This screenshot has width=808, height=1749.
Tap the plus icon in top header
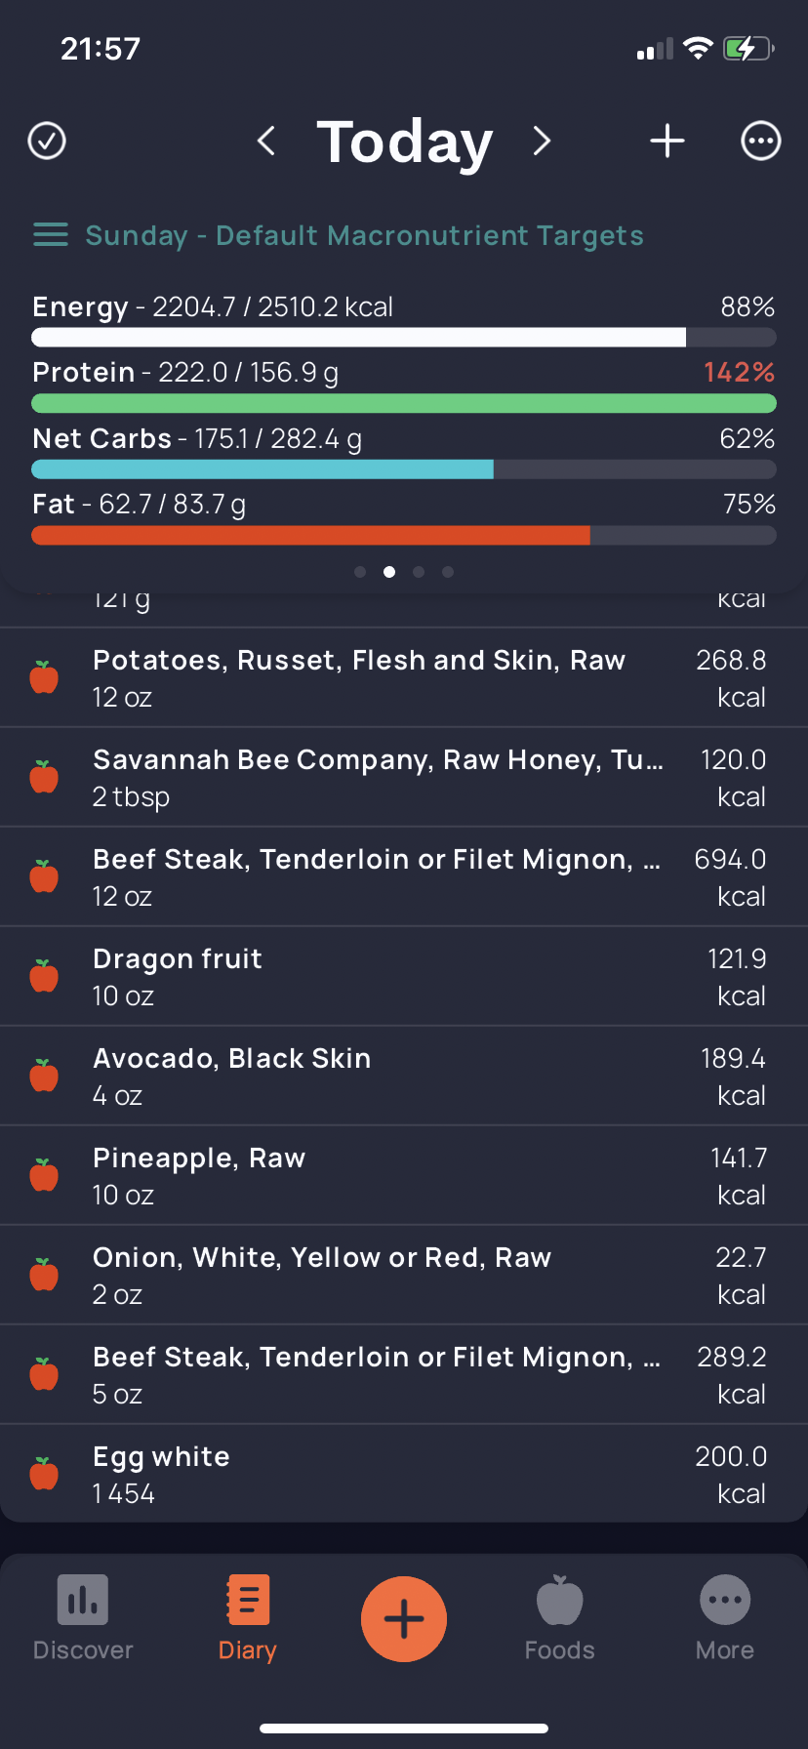coord(667,141)
